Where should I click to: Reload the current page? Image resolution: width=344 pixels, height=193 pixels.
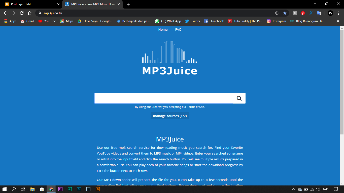pos(22,13)
